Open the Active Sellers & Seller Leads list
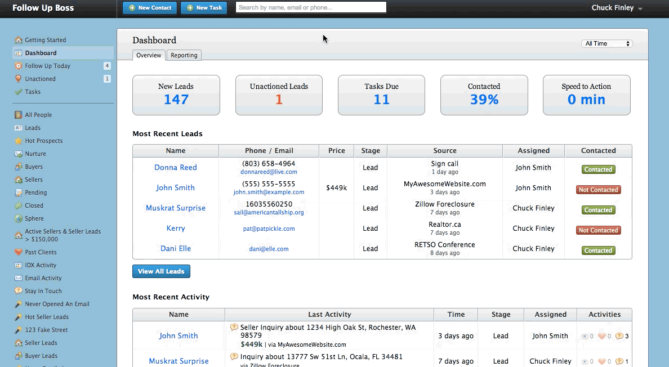 coord(63,235)
